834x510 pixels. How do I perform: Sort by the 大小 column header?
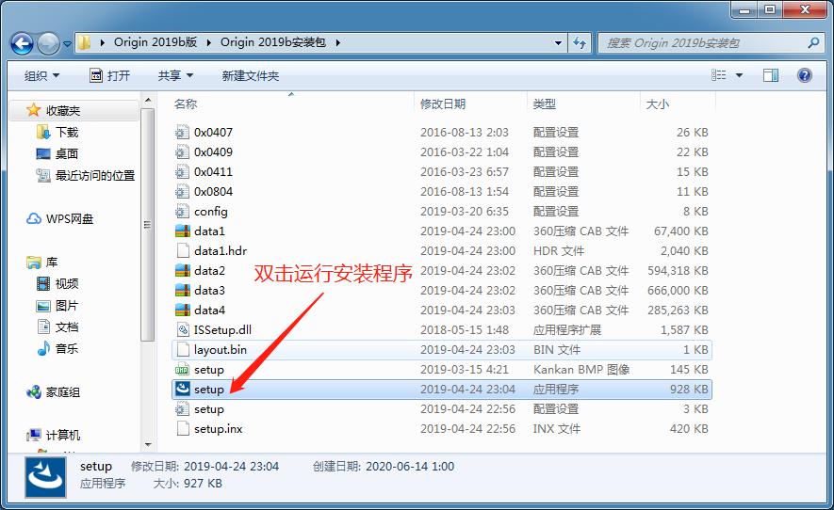658,104
